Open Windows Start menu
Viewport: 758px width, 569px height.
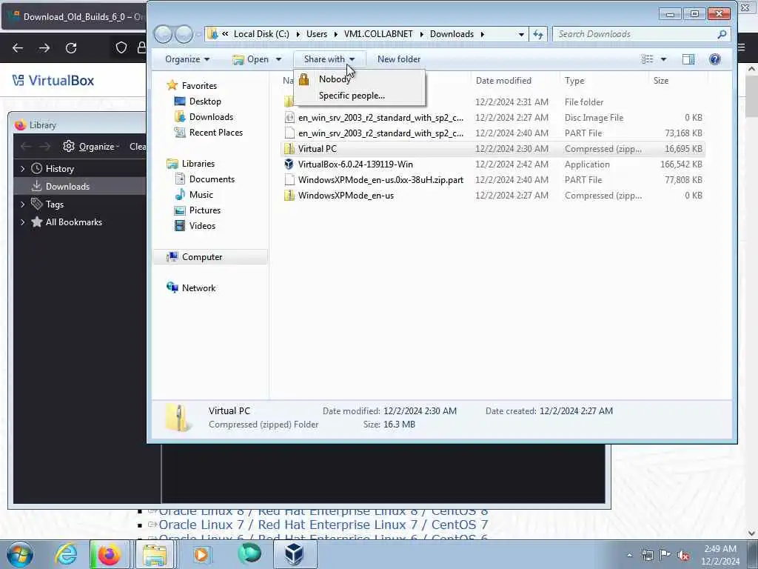point(20,554)
